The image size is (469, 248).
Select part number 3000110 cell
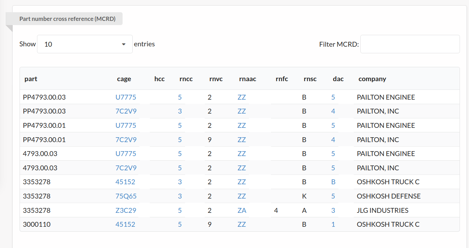click(x=37, y=224)
